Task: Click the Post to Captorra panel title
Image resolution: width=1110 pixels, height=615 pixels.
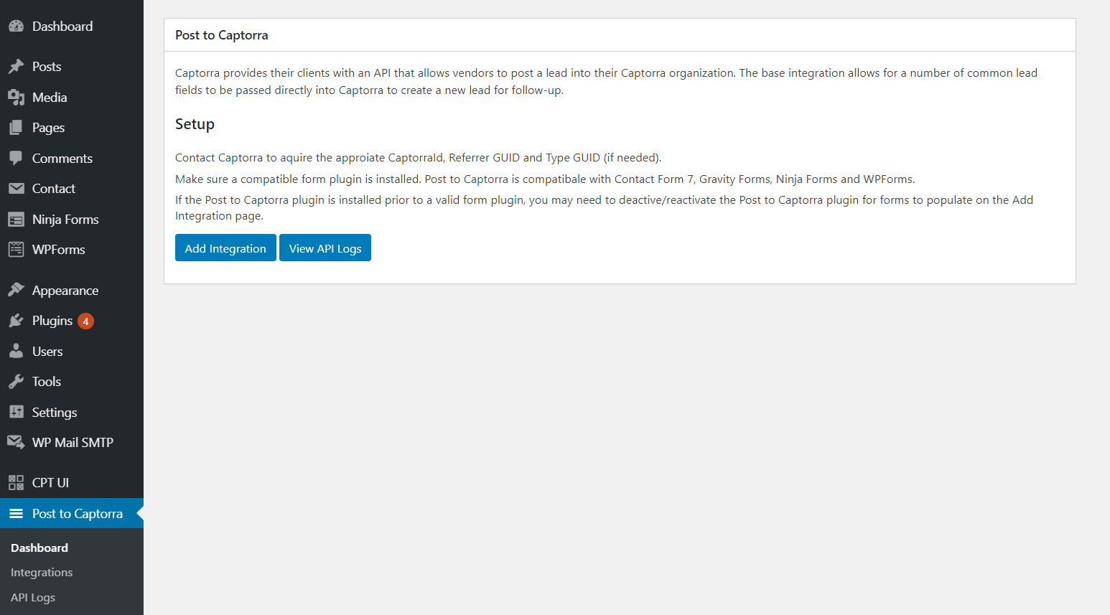Action: pos(222,35)
